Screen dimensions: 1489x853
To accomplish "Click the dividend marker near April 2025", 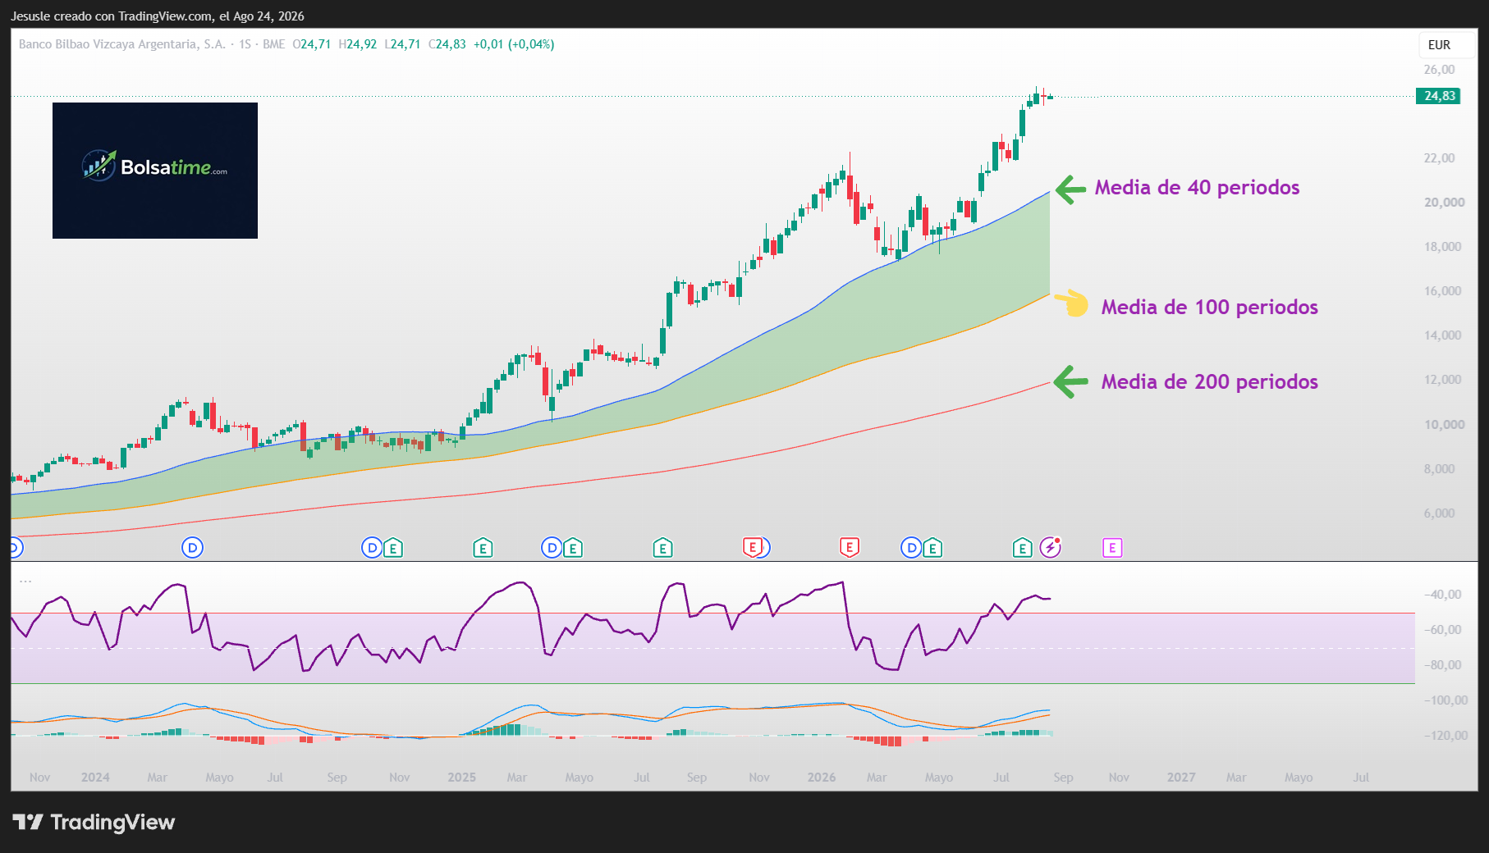I will point(552,548).
